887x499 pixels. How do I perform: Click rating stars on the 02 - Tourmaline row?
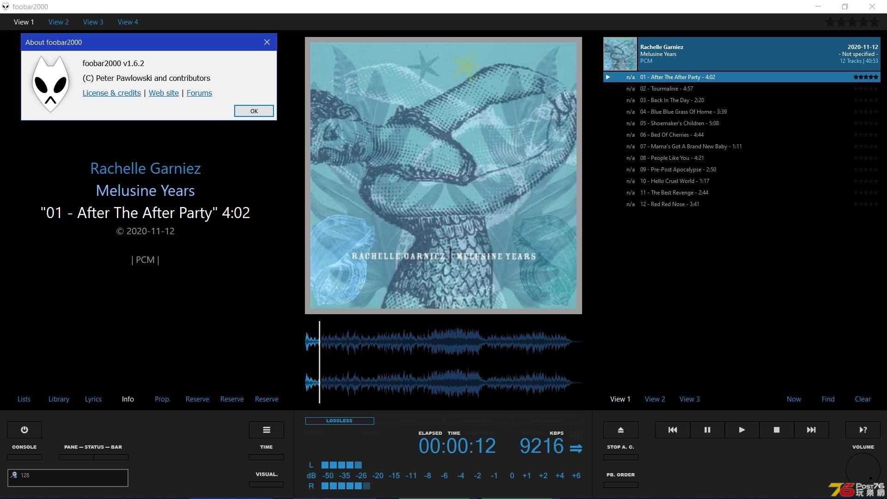pyautogui.click(x=866, y=89)
